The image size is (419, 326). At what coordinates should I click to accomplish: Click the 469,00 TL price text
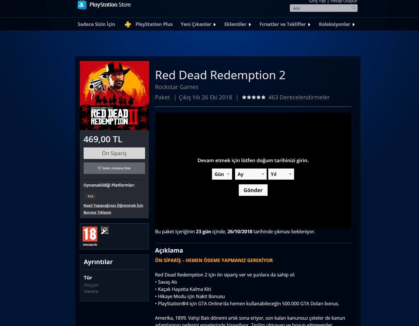point(103,139)
